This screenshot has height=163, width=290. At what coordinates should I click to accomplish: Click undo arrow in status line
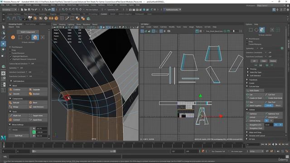pos(33,10)
